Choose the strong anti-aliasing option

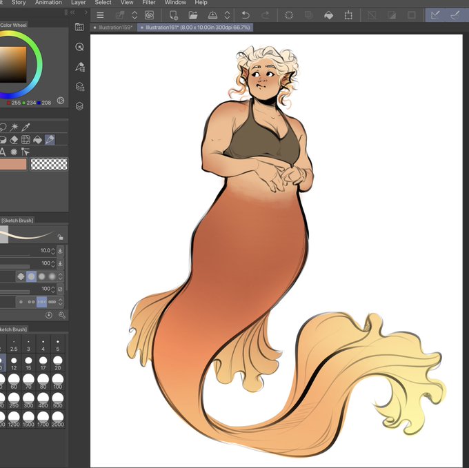[x=52, y=277]
